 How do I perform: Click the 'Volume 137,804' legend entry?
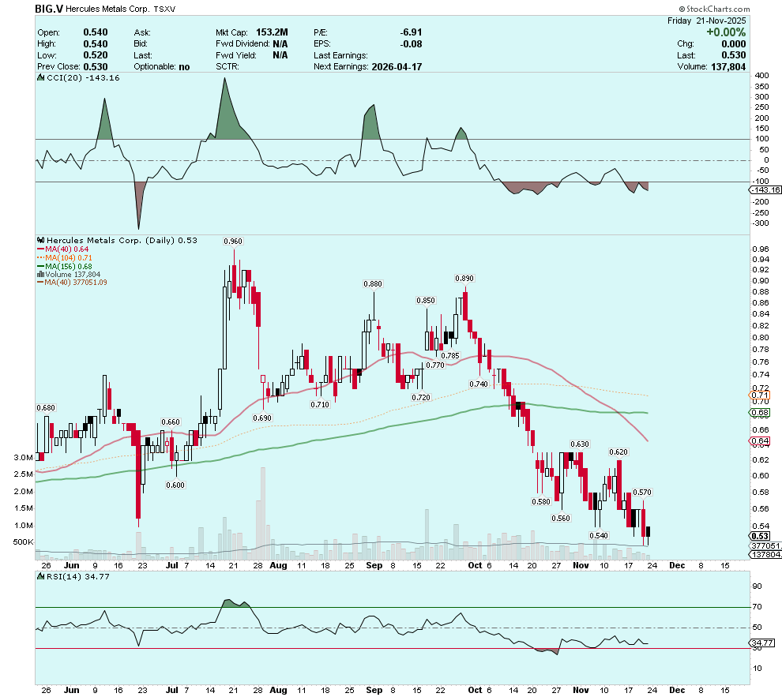(73, 275)
